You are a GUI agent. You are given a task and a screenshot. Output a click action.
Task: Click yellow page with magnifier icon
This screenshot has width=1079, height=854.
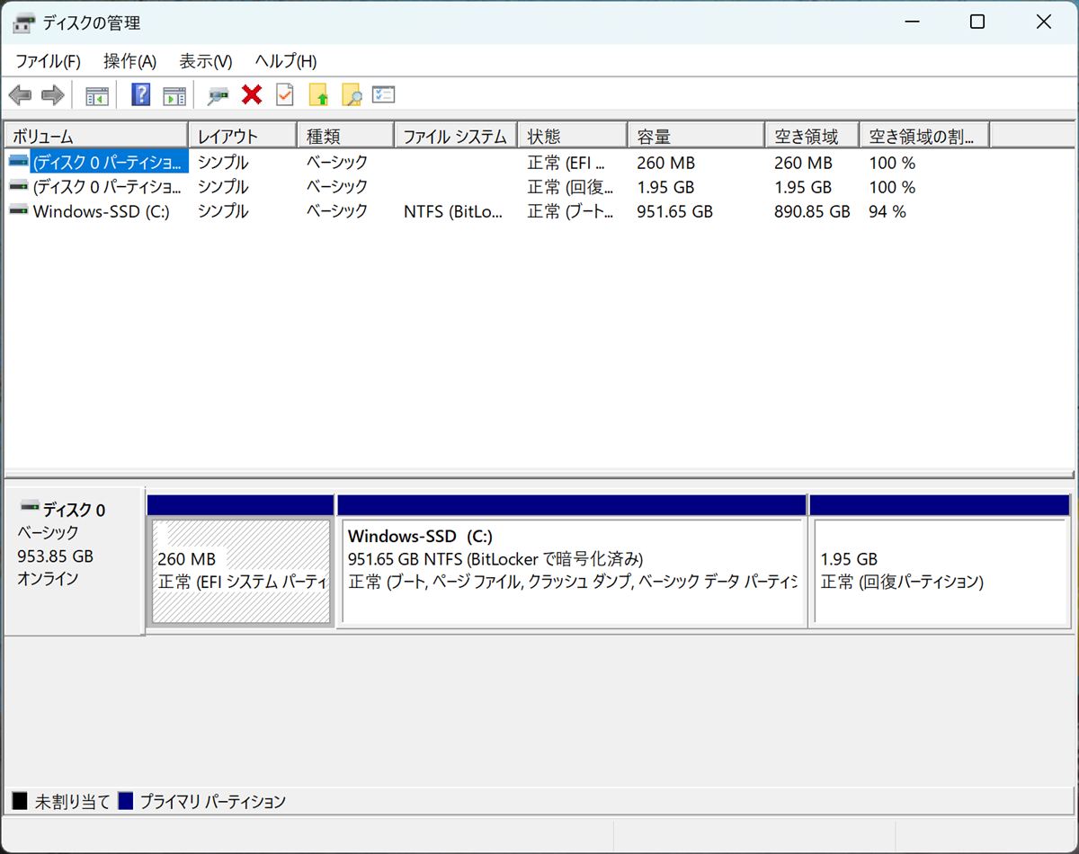pos(352,95)
